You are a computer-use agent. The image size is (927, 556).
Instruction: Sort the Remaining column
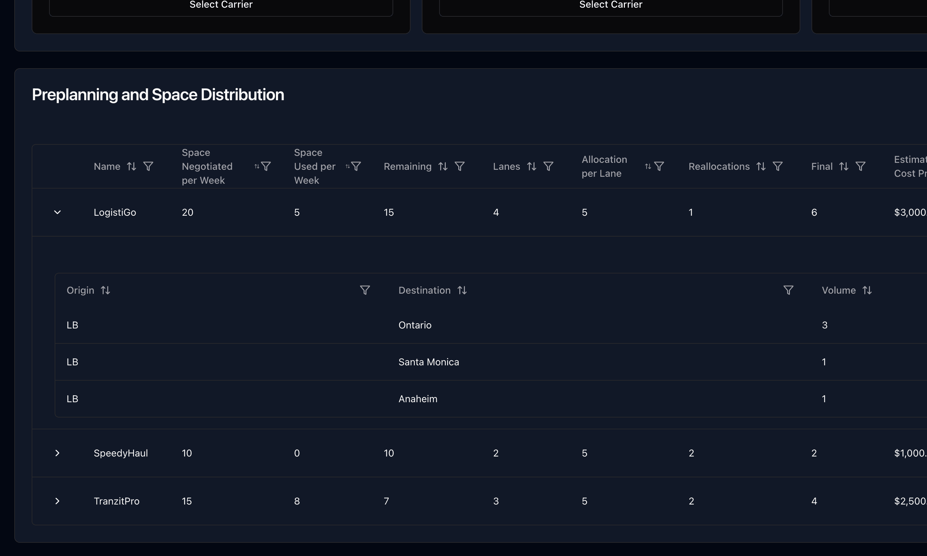443,166
